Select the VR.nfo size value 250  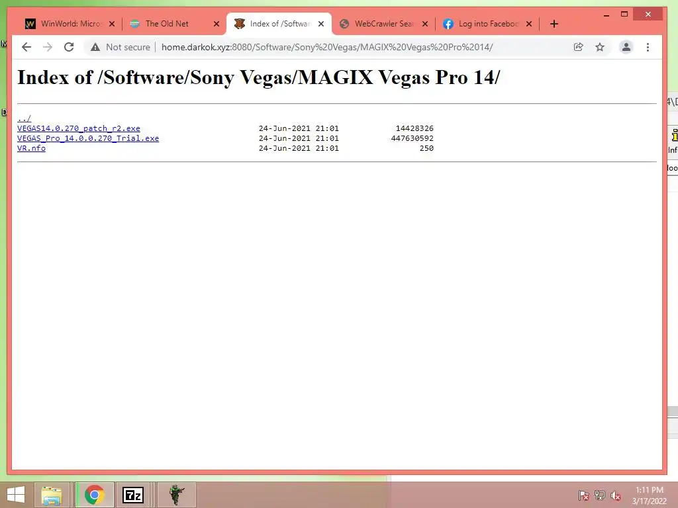point(426,148)
